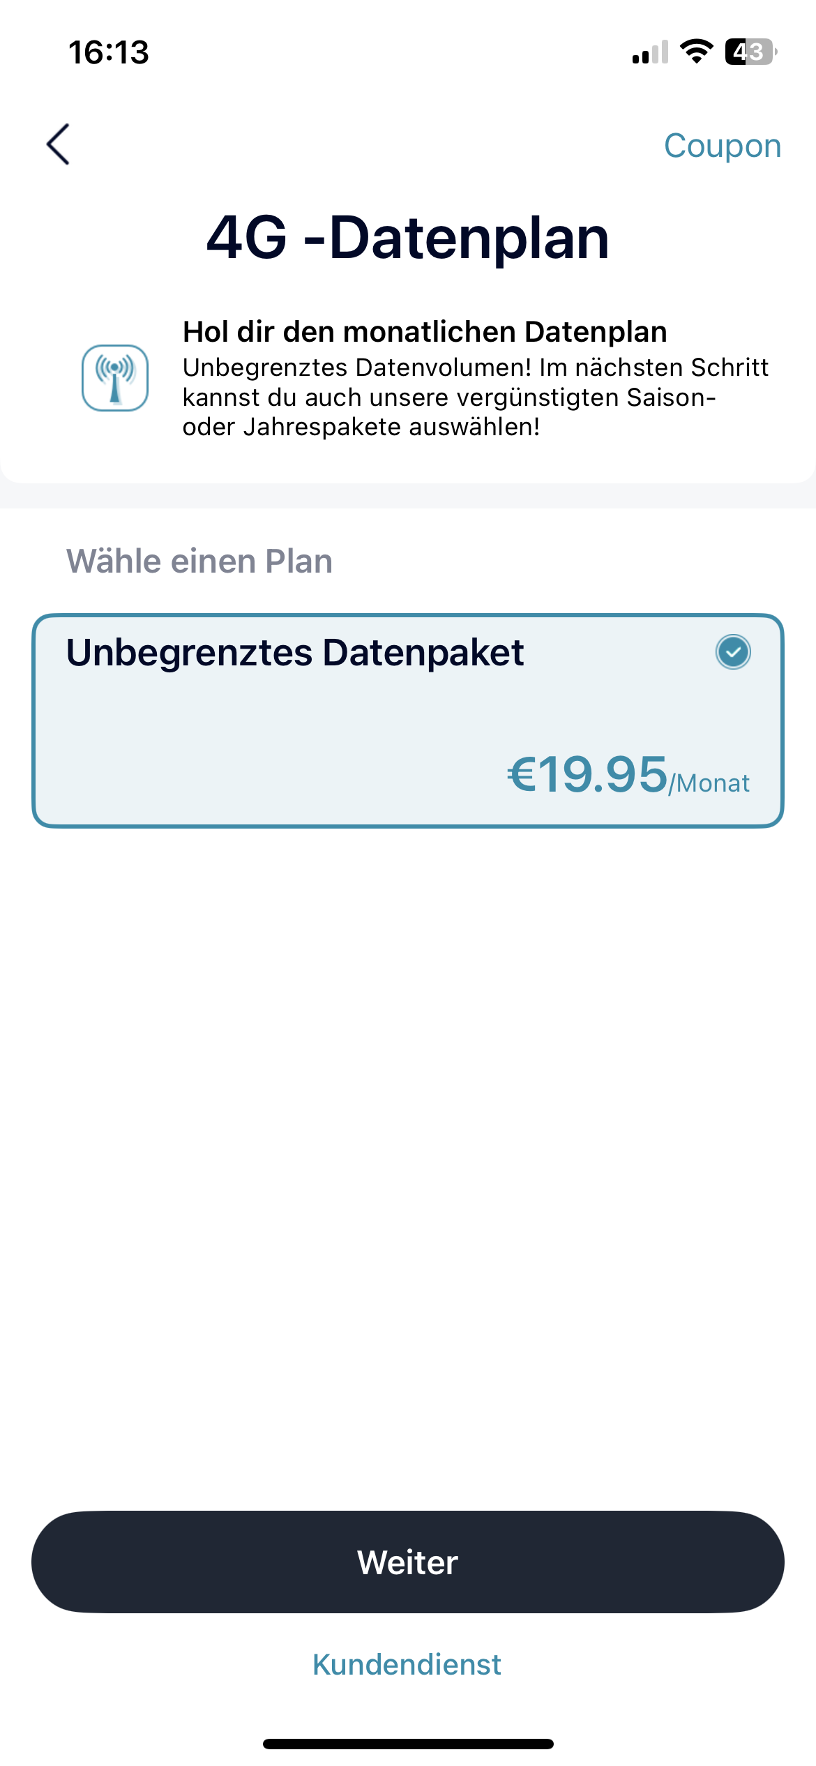Tap the Wi-Fi status icon

point(696,52)
